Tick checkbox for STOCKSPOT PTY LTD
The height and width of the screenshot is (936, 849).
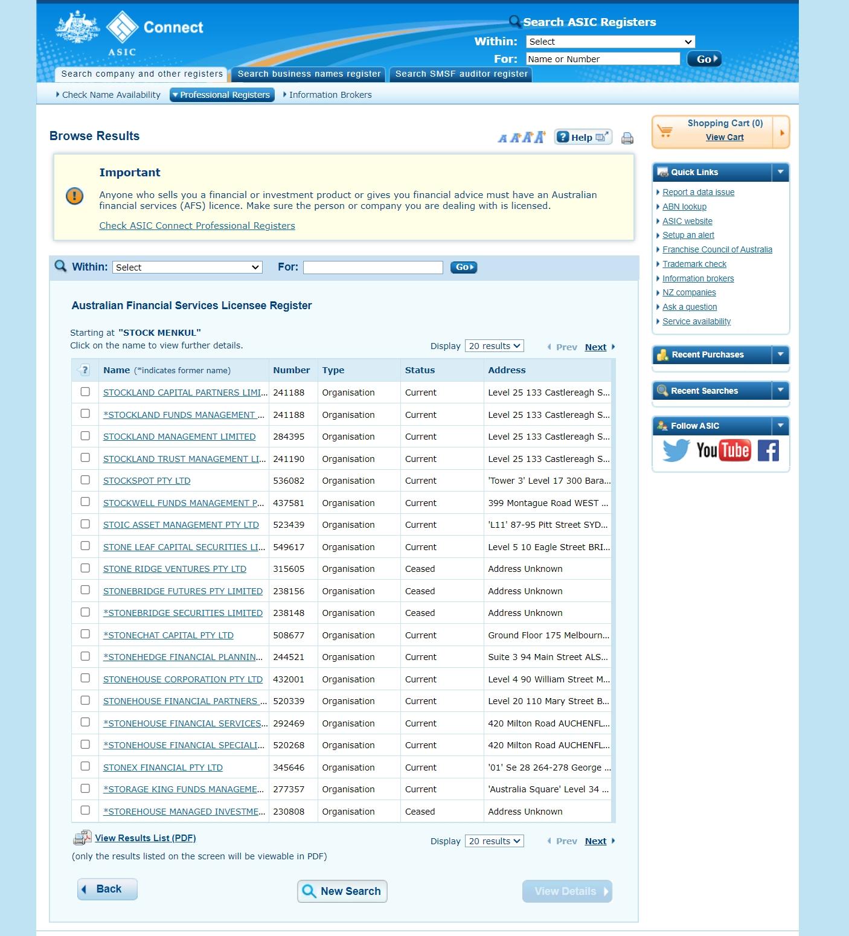point(85,480)
